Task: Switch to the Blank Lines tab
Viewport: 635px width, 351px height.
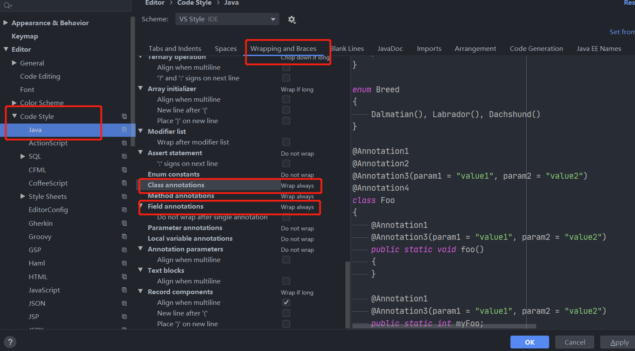Action: (x=347, y=48)
